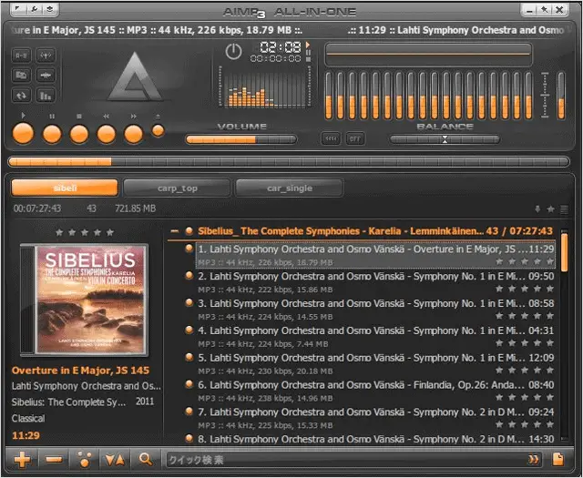Skip to the next track button
The width and height of the screenshot is (583, 478).
pyautogui.click(x=134, y=134)
